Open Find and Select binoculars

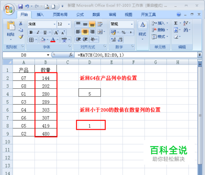click(x=186, y=30)
